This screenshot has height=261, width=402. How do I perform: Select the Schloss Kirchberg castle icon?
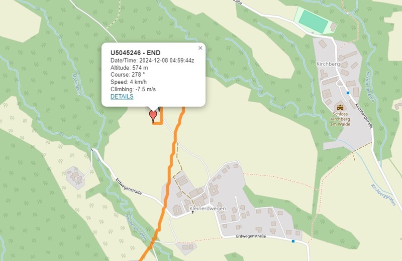(340, 107)
